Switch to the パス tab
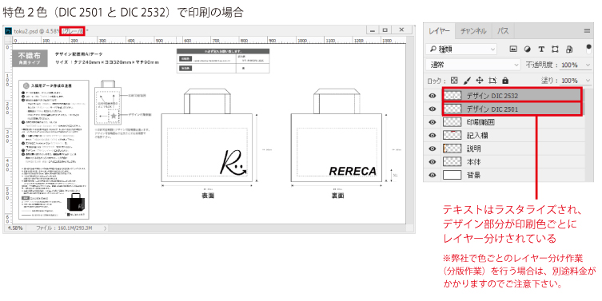Image resolution: width=602 pixels, height=301 pixels. [503, 30]
